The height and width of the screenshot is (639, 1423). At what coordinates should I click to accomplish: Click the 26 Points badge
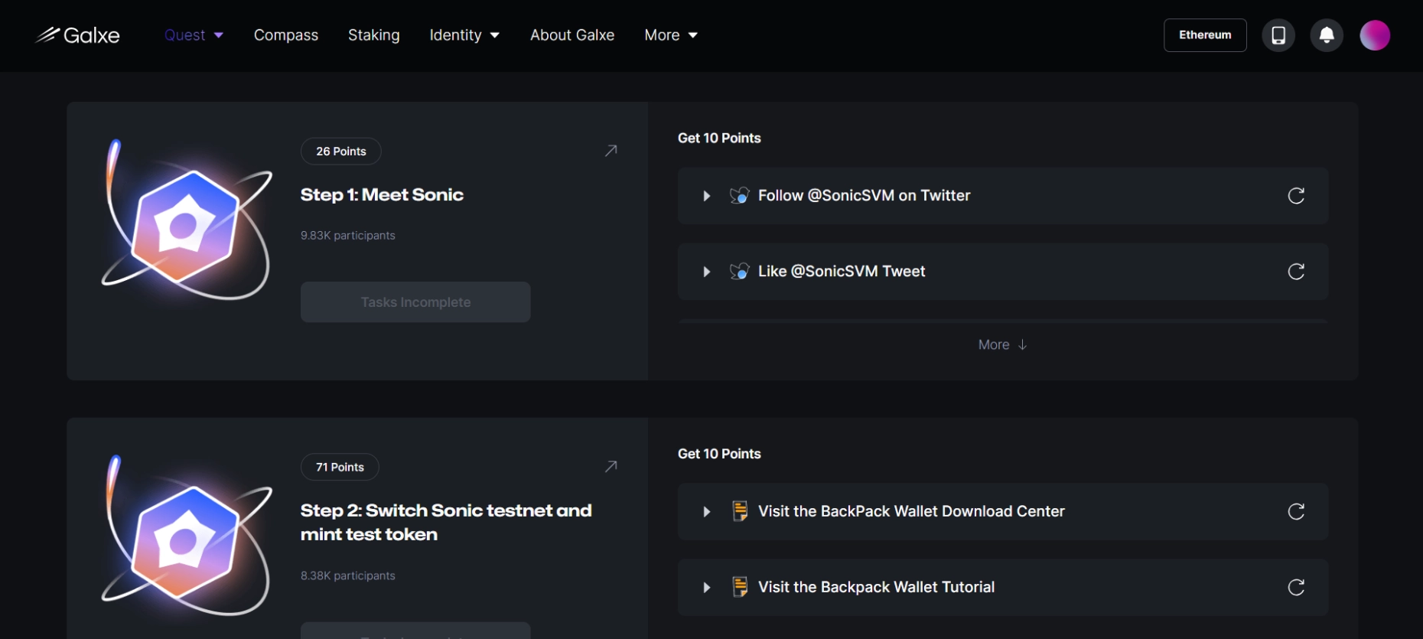point(341,152)
